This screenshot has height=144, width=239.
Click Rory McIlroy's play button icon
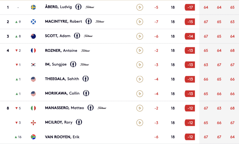pyautogui.click(x=140, y=123)
